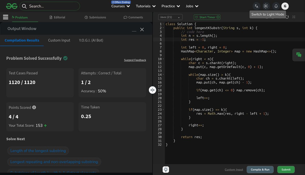Expand the Practice dropdown
Image resolution: width=305 pixels, height=175 pixels.
[x=171, y=6]
